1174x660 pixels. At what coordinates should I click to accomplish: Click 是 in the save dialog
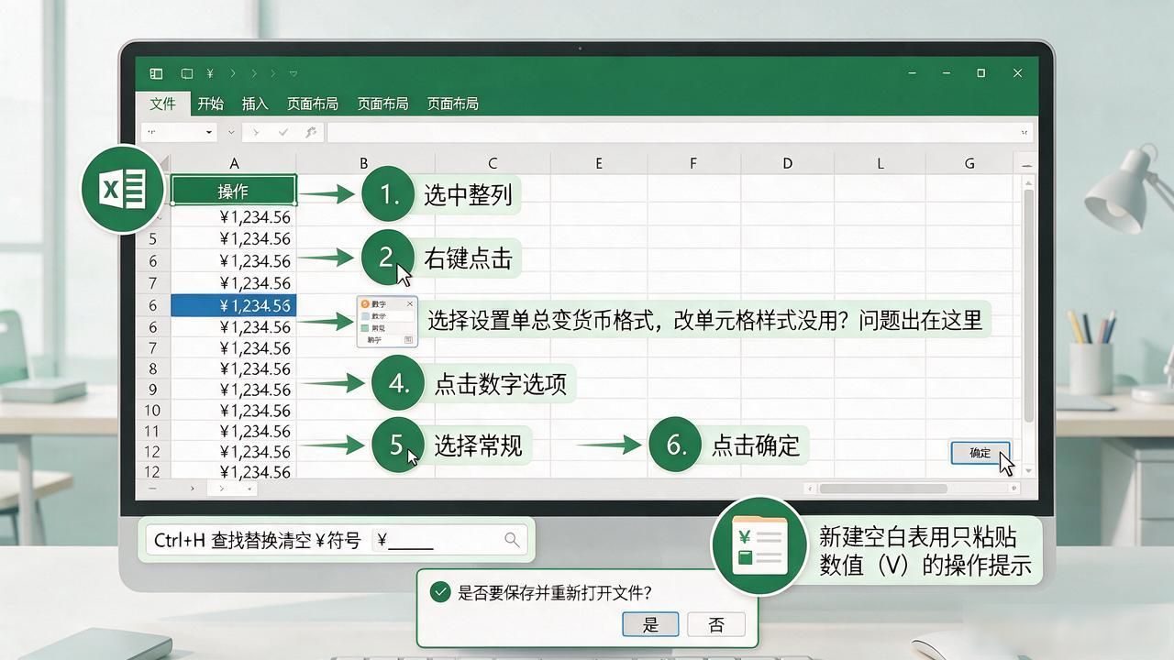[x=650, y=624]
